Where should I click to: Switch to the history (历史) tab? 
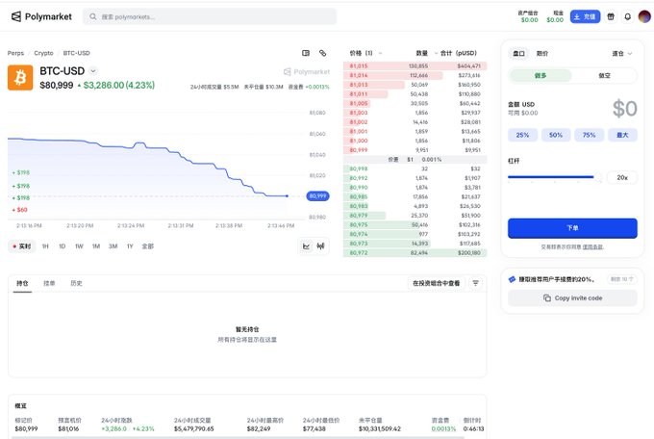(x=76, y=283)
